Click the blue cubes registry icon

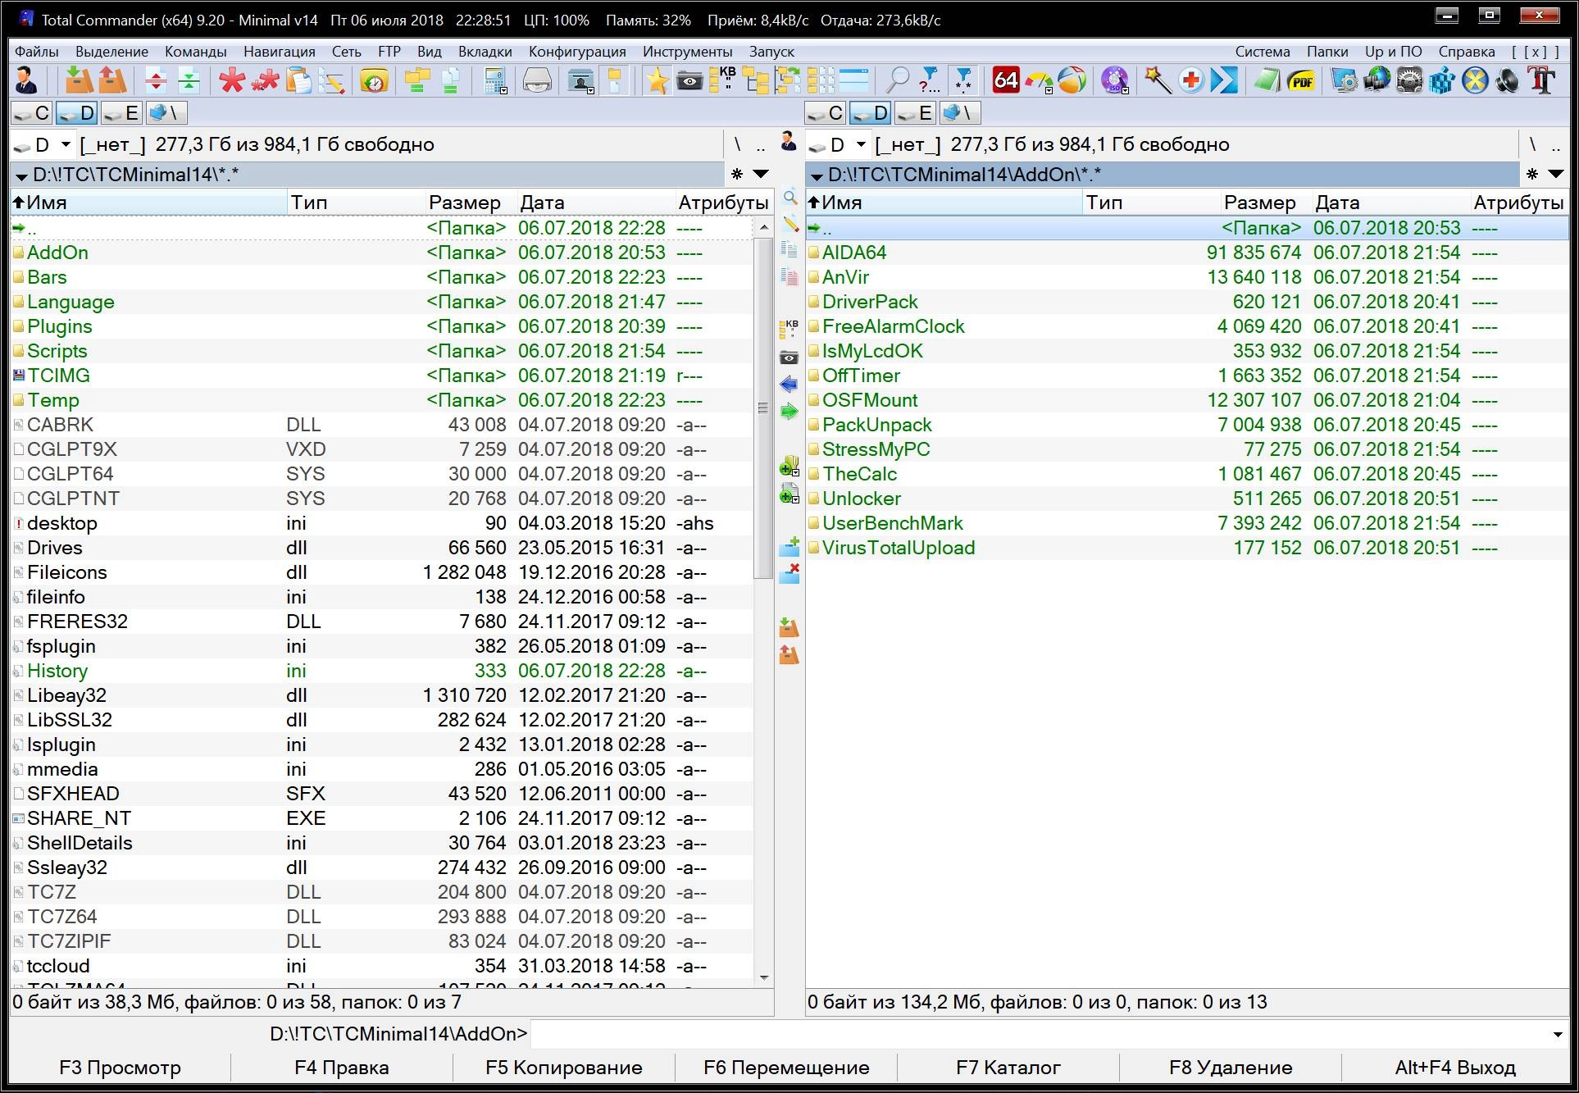pos(1442,80)
